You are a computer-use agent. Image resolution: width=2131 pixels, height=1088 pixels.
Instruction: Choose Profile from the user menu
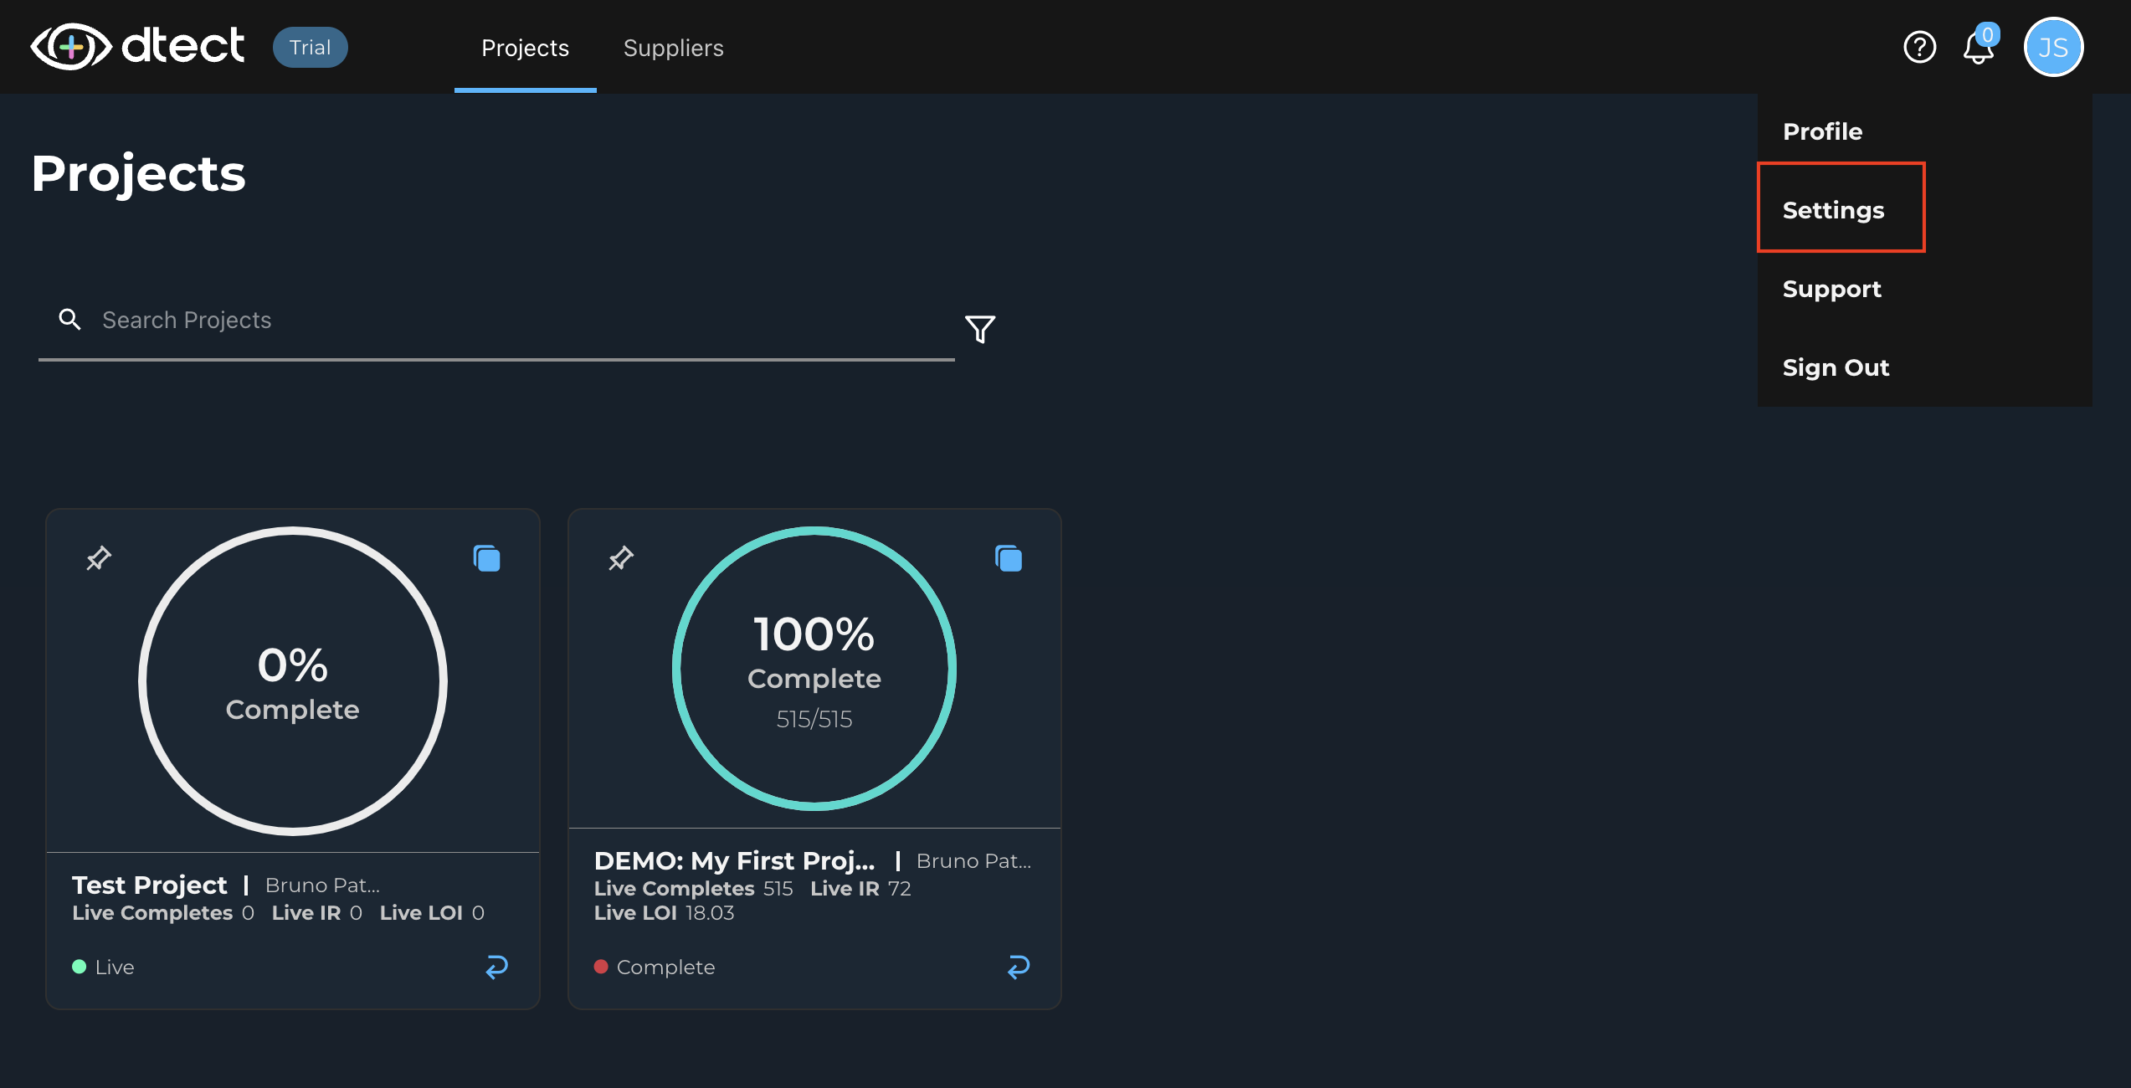1823,131
